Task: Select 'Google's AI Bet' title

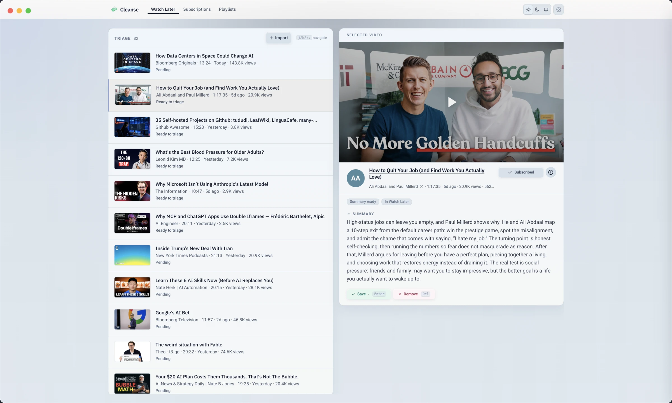Action: click(172, 313)
